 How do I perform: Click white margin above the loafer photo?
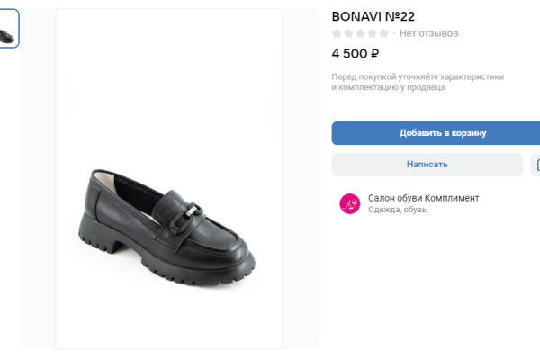pos(169,72)
